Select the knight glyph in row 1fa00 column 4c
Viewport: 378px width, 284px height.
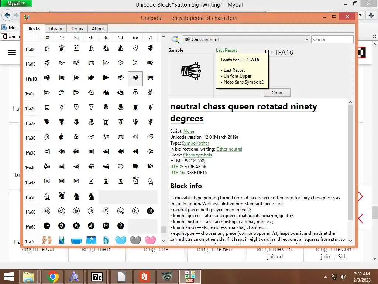(x=106, y=48)
